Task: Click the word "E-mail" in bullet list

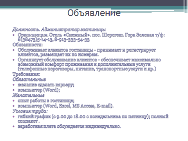Action: (104, 106)
